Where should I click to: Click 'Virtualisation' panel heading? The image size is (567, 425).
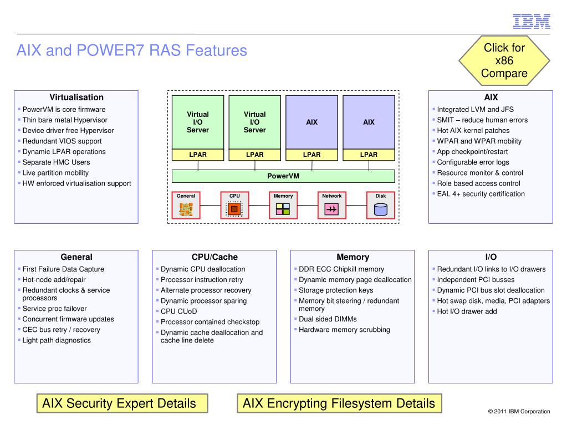(x=76, y=97)
